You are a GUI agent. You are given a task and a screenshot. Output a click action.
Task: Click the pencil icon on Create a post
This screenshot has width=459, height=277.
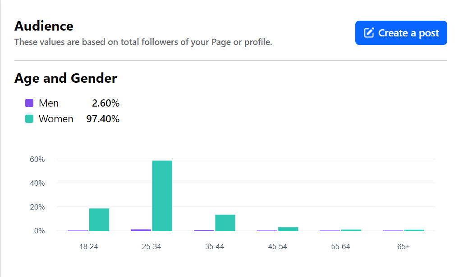click(x=369, y=33)
